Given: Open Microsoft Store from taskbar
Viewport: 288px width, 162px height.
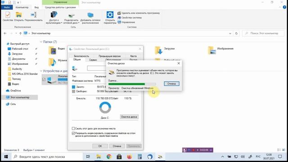Looking at the screenshot, I should (119, 157).
